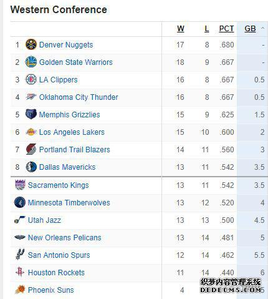Screen dimensions: 268x299
Task: Open the Phoenix Suns team link
Action: click(50, 290)
